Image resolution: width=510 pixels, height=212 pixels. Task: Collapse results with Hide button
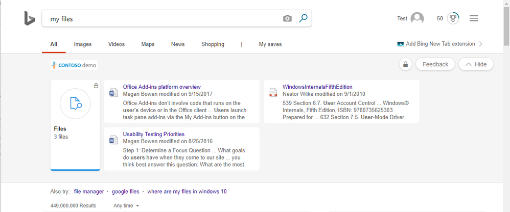[x=476, y=64]
